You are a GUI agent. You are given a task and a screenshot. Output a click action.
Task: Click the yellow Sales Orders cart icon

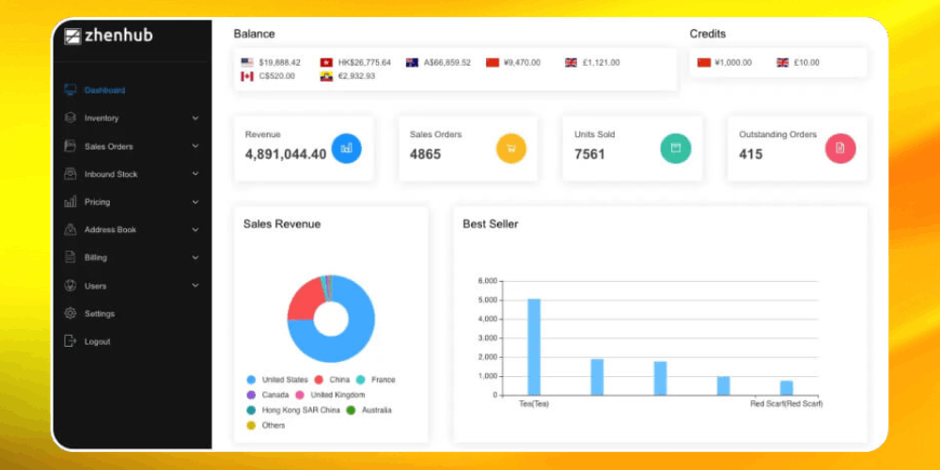511,148
